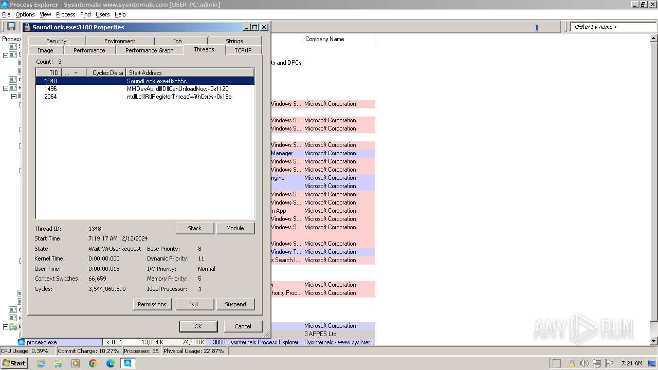Click the Save toolbar icon
Image resolution: width=658 pixels, height=370 pixels.
11,27
